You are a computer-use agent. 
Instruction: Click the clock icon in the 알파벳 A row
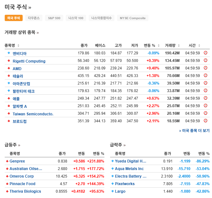205,106
